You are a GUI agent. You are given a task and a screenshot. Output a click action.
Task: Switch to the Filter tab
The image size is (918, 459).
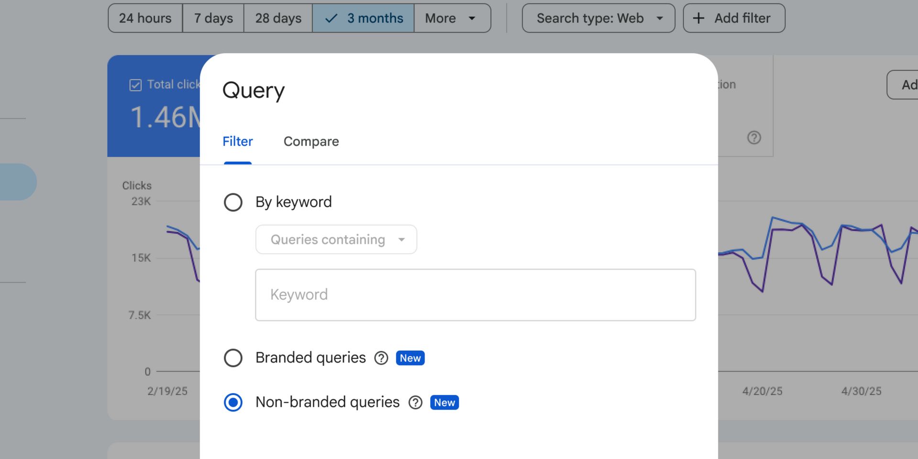(x=238, y=142)
